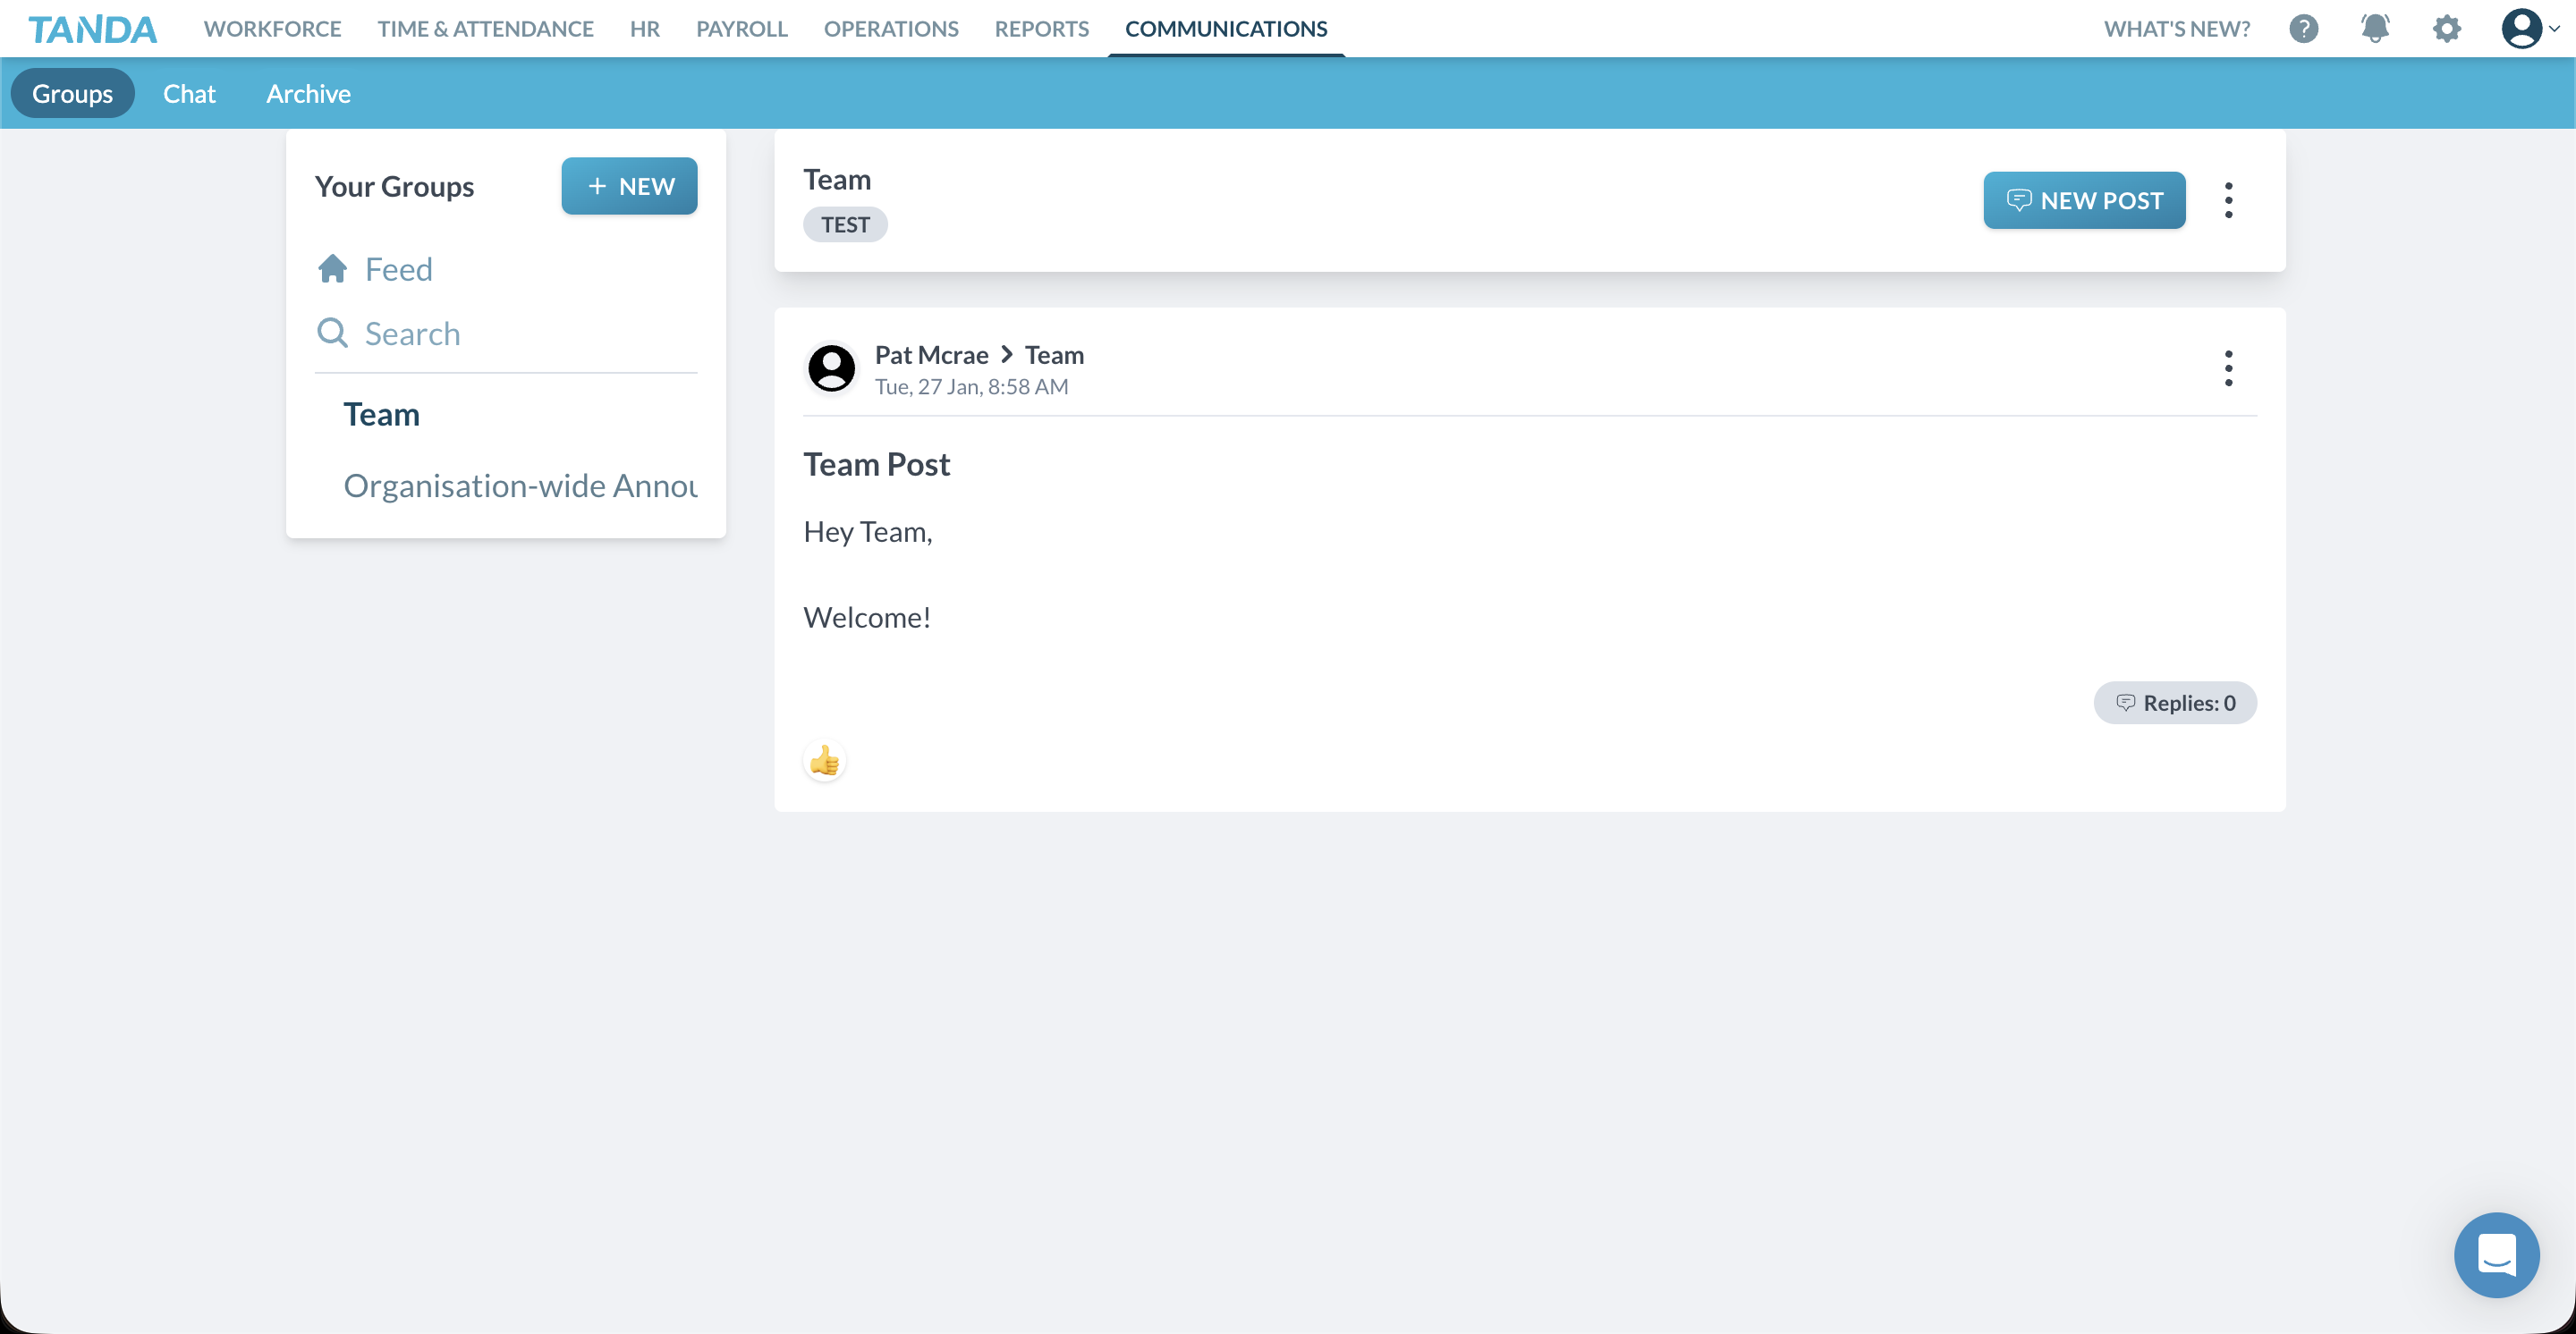Open the help question mark icon
Viewport: 2576px width, 1334px height.
pyautogui.click(x=2304, y=28)
